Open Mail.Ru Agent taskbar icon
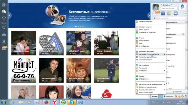This screenshot has height=105, width=188. coord(63,102)
